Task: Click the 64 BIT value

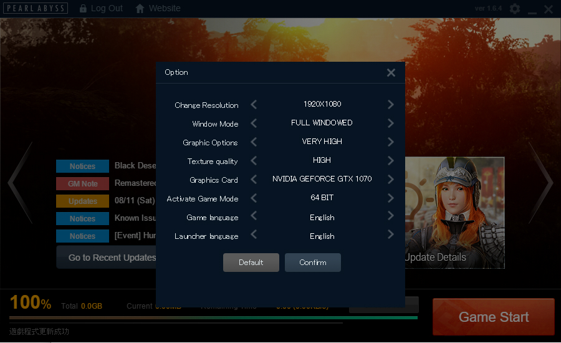Action: pos(322,197)
